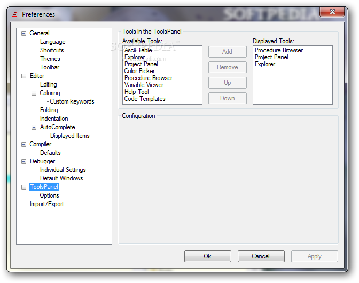
Task: Select the Toolbar tree item
Action: click(x=50, y=67)
